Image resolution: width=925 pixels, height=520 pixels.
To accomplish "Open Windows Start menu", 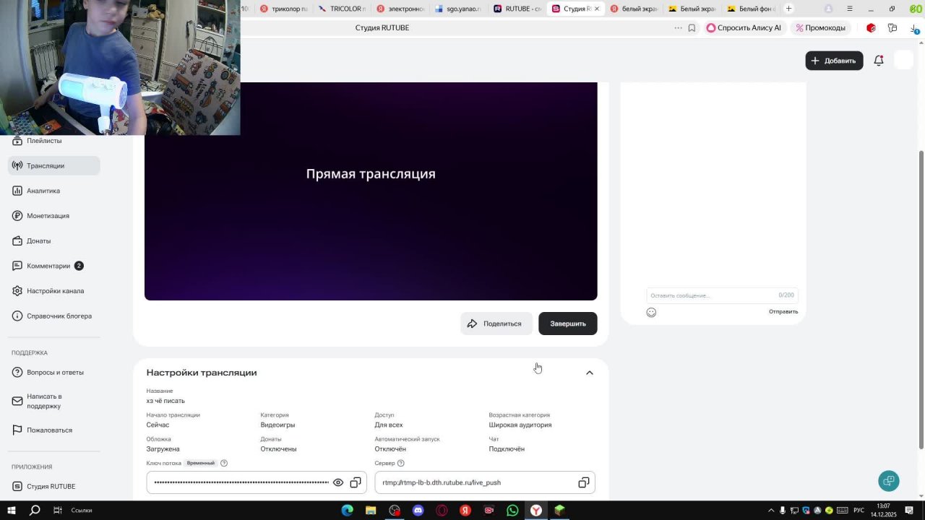I will click(x=12, y=510).
